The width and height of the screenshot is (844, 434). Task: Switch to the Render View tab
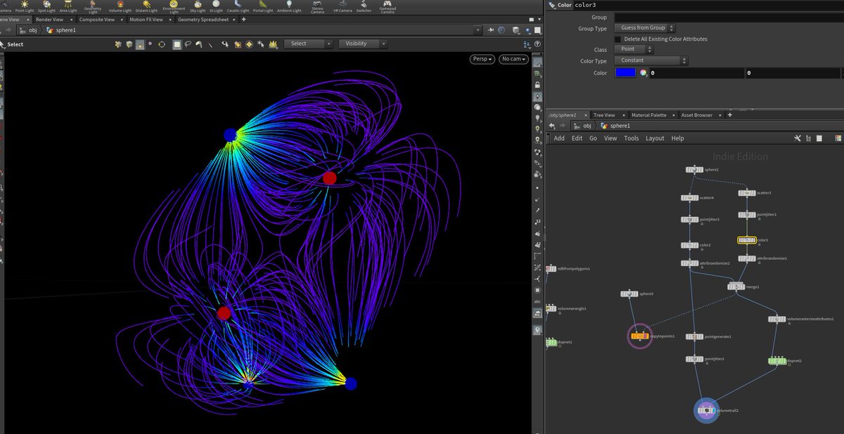[x=50, y=20]
